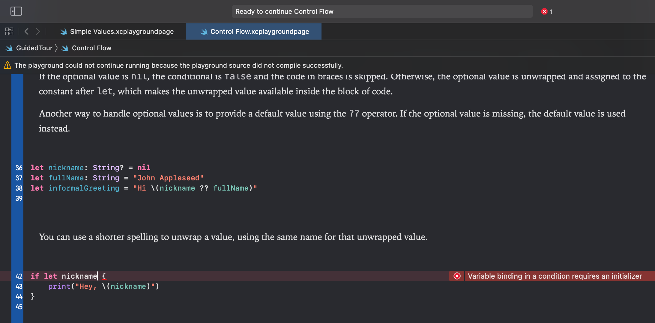Image resolution: width=655 pixels, height=323 pixels.
Task: Click line number 45 in gutter
Action: (19, 307)
